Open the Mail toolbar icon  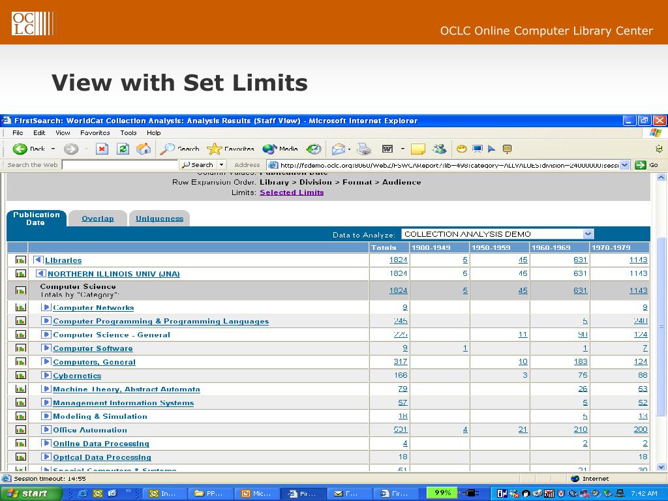[339, 149]
